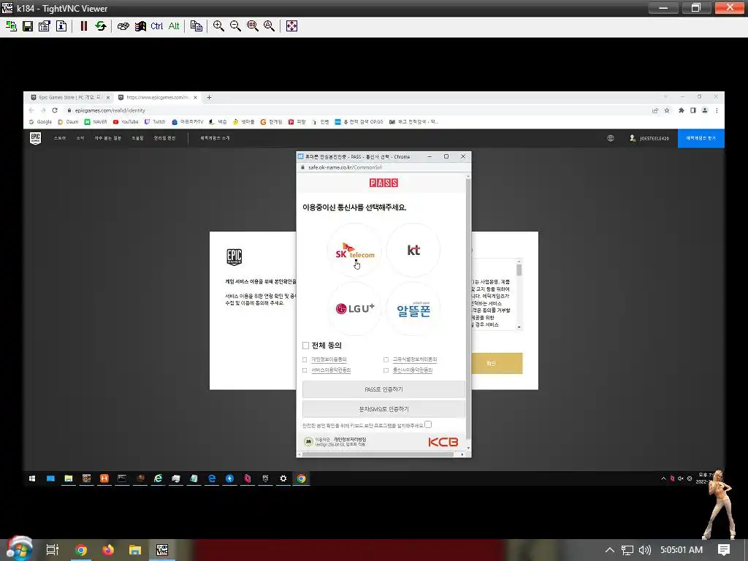The height and width of the screenshot is (561, 748).
Task: Reload the page in remote Chrome
Action: coord(55,110)
